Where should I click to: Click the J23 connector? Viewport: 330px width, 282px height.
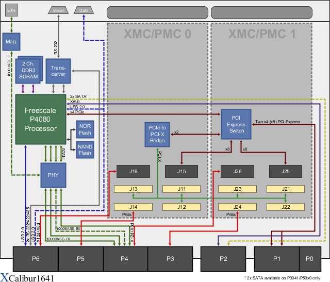[x=237, y=189]
